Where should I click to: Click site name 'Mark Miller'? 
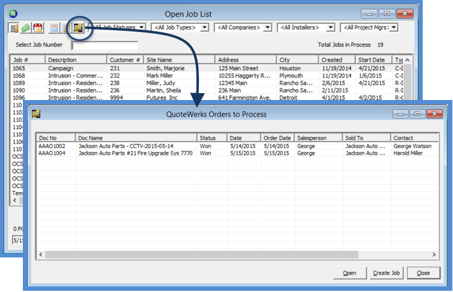coord(159,75)
